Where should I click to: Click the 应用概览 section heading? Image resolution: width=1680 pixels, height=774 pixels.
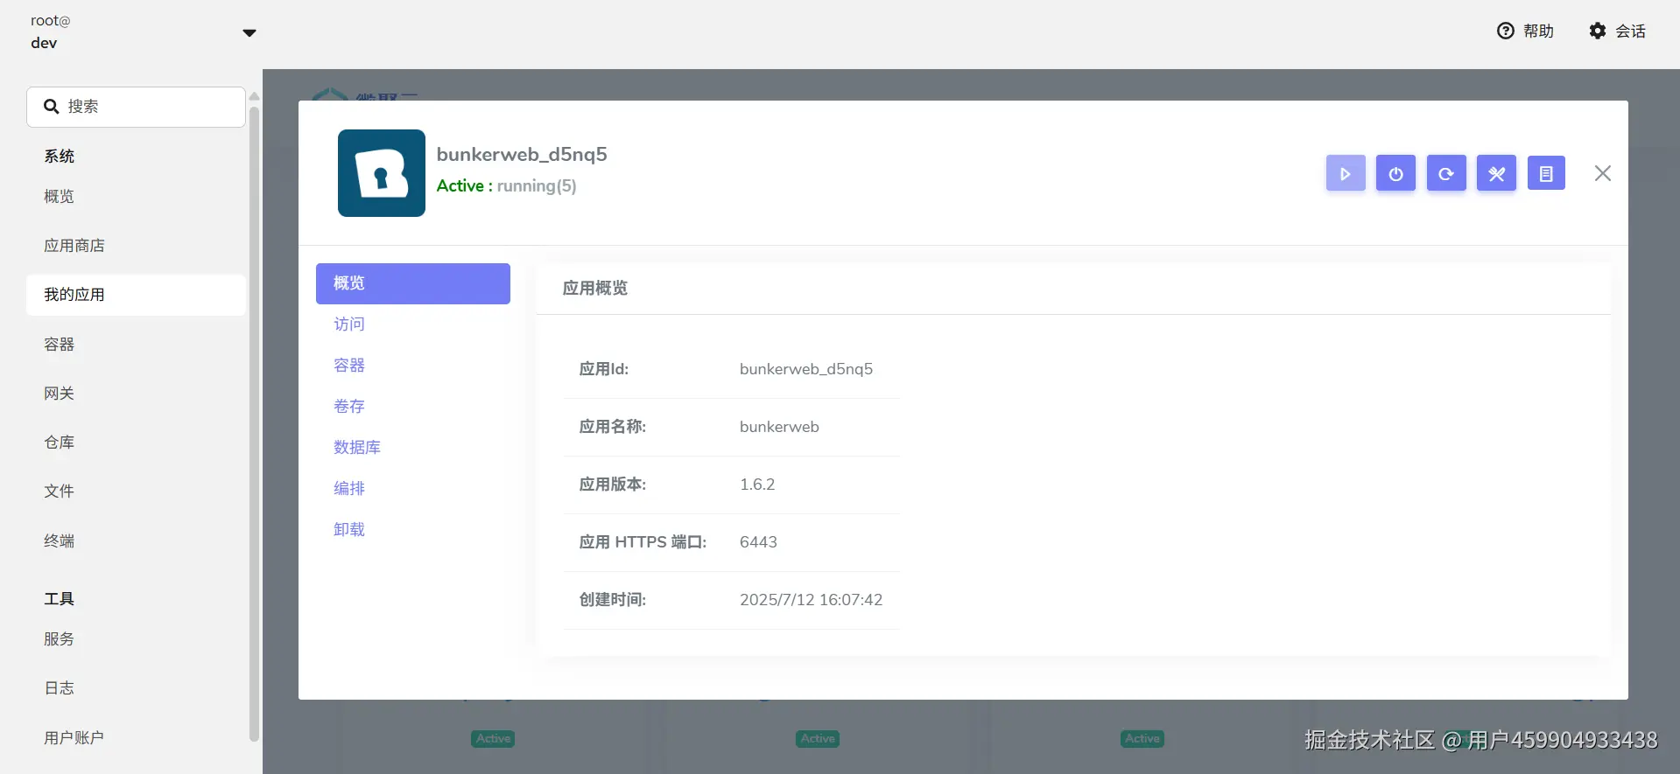coord(595,289)
